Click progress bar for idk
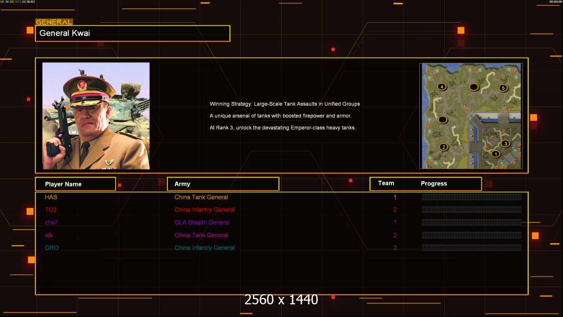This screenshot has width=563, height=317. coord(472,235)
